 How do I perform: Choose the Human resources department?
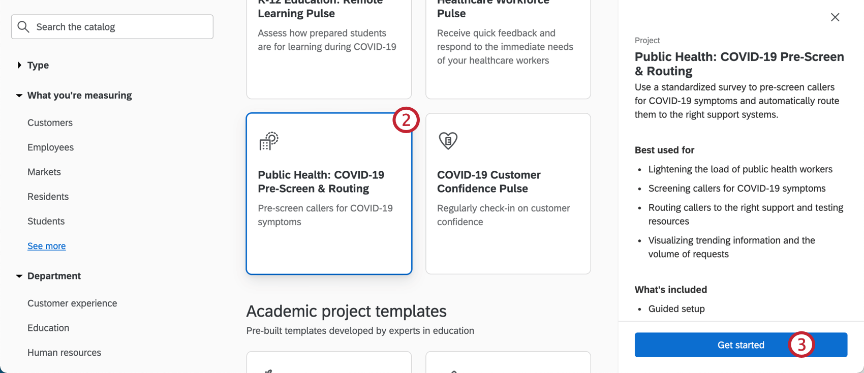point(64,352)
